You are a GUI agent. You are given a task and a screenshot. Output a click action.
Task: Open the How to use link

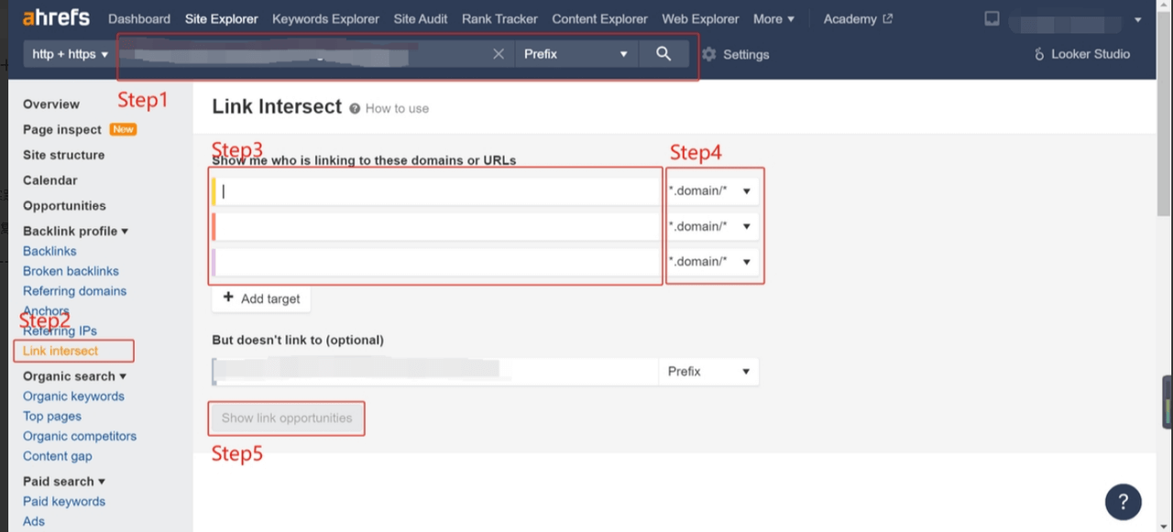pos(397,108)
